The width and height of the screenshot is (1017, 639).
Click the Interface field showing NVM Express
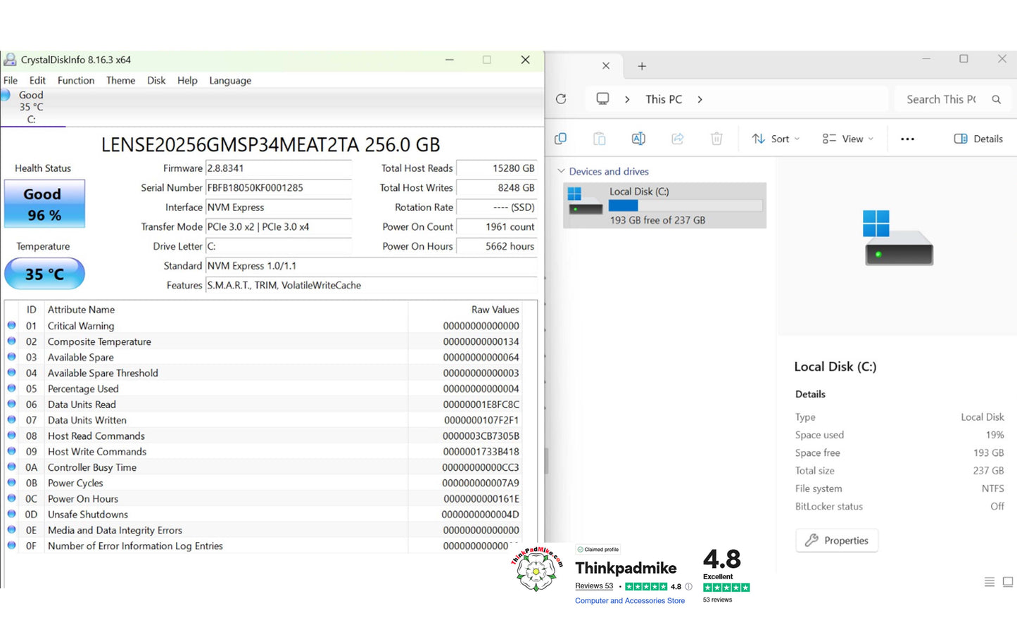pos(279,208)
